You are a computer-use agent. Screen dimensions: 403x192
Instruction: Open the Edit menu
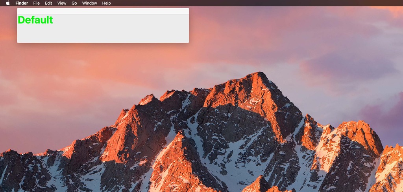(48, 3)
